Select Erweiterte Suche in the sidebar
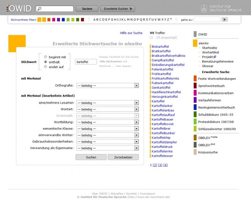251x202 pixels. point(216,72)
